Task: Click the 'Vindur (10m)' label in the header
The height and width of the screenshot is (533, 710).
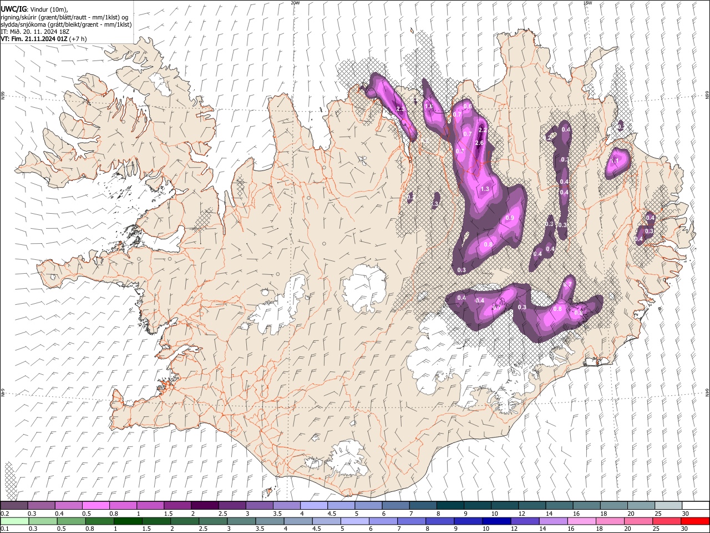Action: (48, 9)
